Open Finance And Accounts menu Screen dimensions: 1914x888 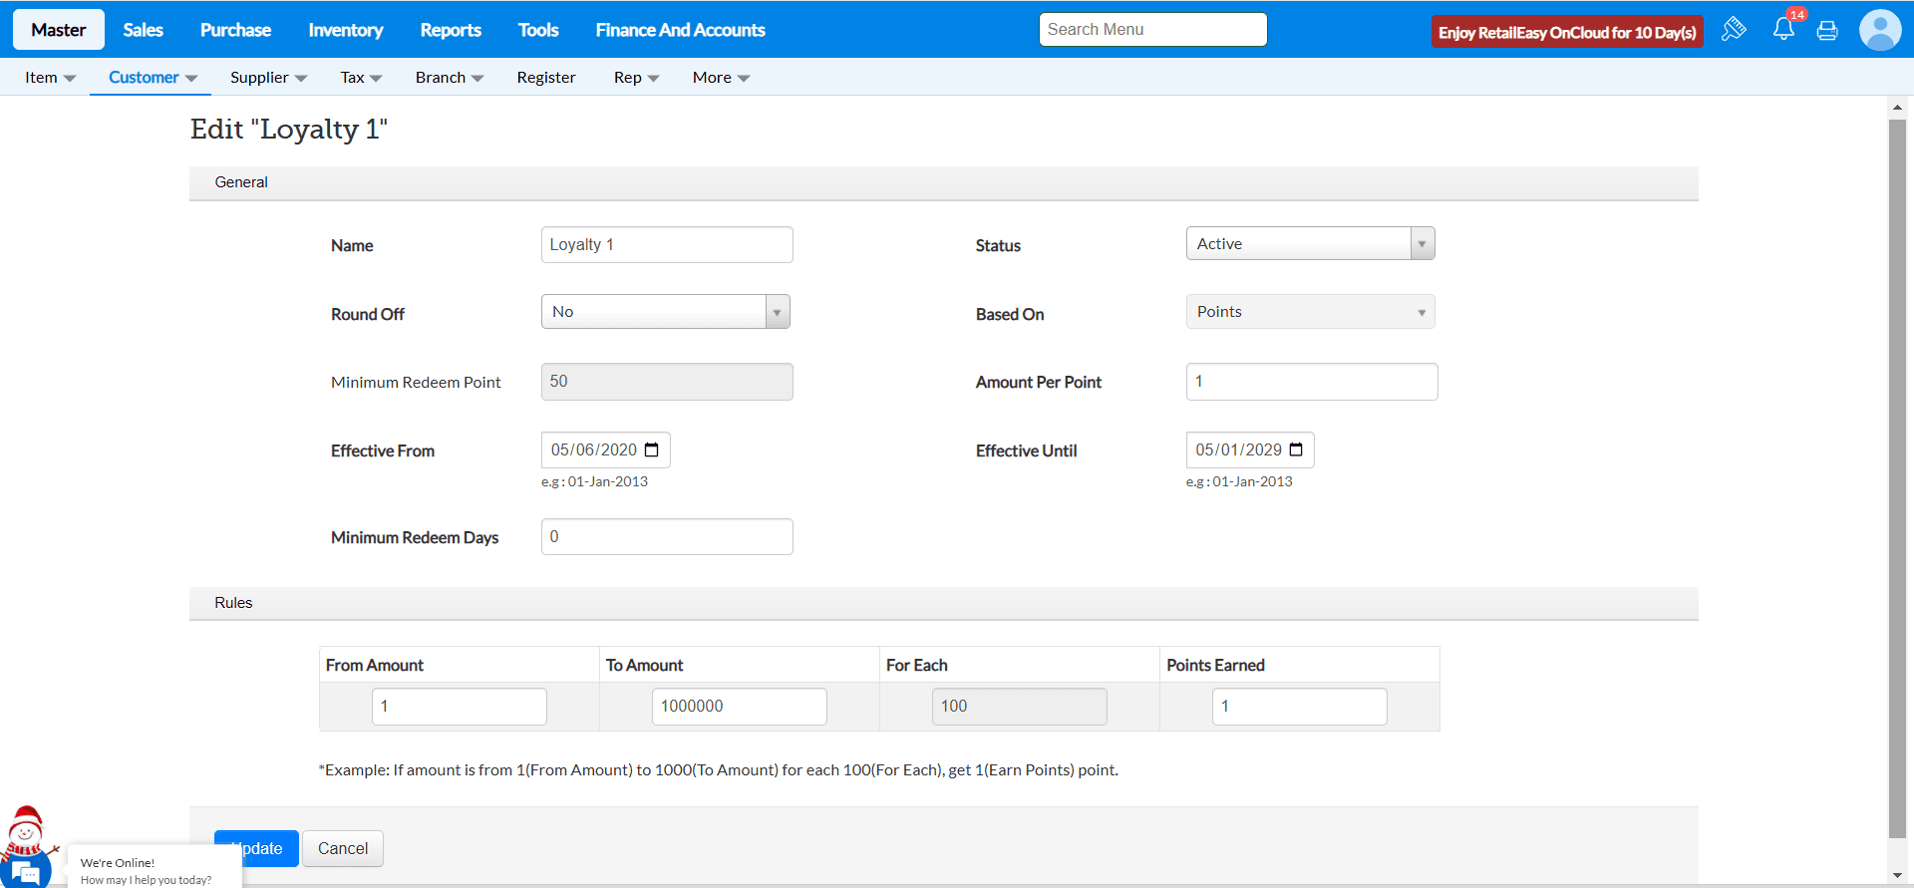click(680, 30)
